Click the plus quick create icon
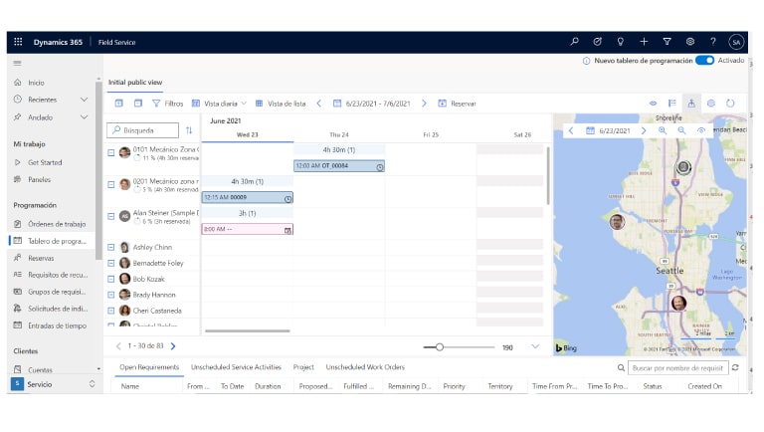The height and width of the screenshot is (432, 764). [644, 42]
